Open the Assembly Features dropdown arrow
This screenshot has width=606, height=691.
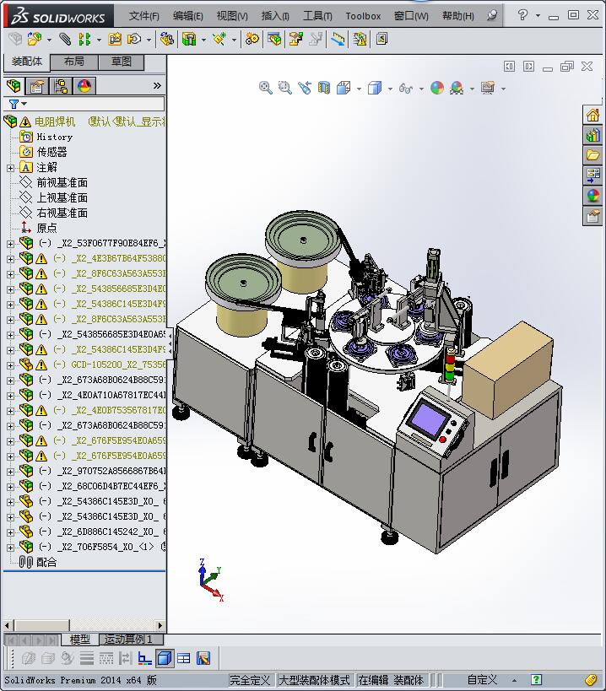(203, 40)
